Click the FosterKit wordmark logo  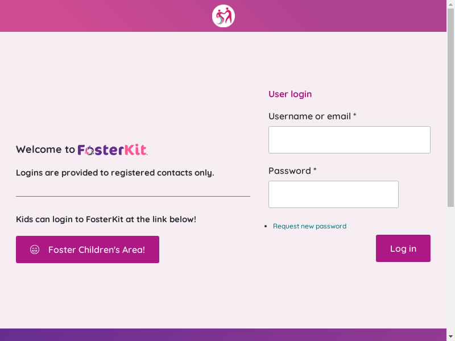point(113,150)
